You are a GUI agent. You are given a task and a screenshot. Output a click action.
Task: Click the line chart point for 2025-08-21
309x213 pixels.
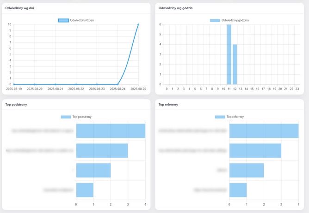tap(56, 84)
